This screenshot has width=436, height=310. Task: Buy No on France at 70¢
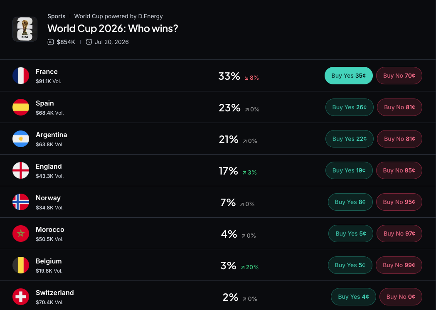point(399,76)
